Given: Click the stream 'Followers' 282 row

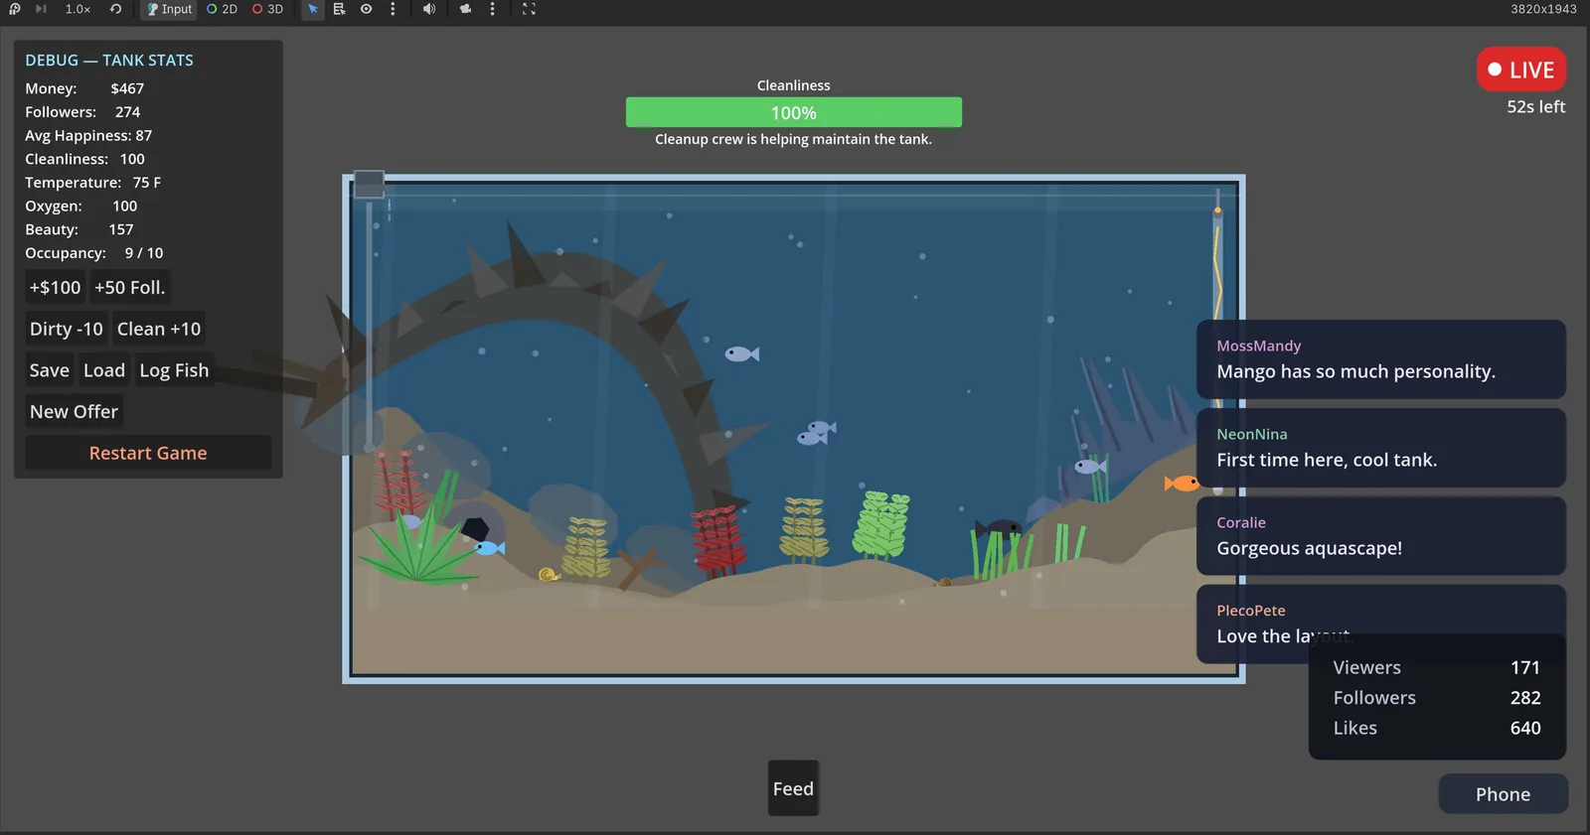Looking at the screenshot, I should point(1437,698).
